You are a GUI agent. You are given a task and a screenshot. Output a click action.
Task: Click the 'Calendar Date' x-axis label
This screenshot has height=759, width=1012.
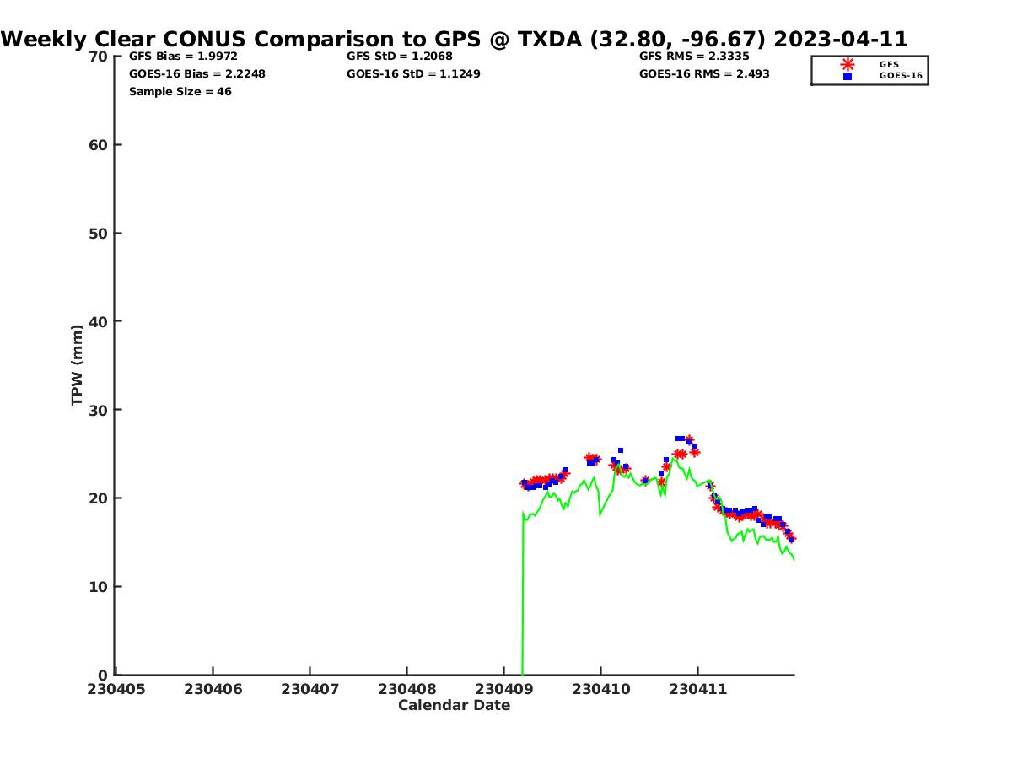[454, 705]
